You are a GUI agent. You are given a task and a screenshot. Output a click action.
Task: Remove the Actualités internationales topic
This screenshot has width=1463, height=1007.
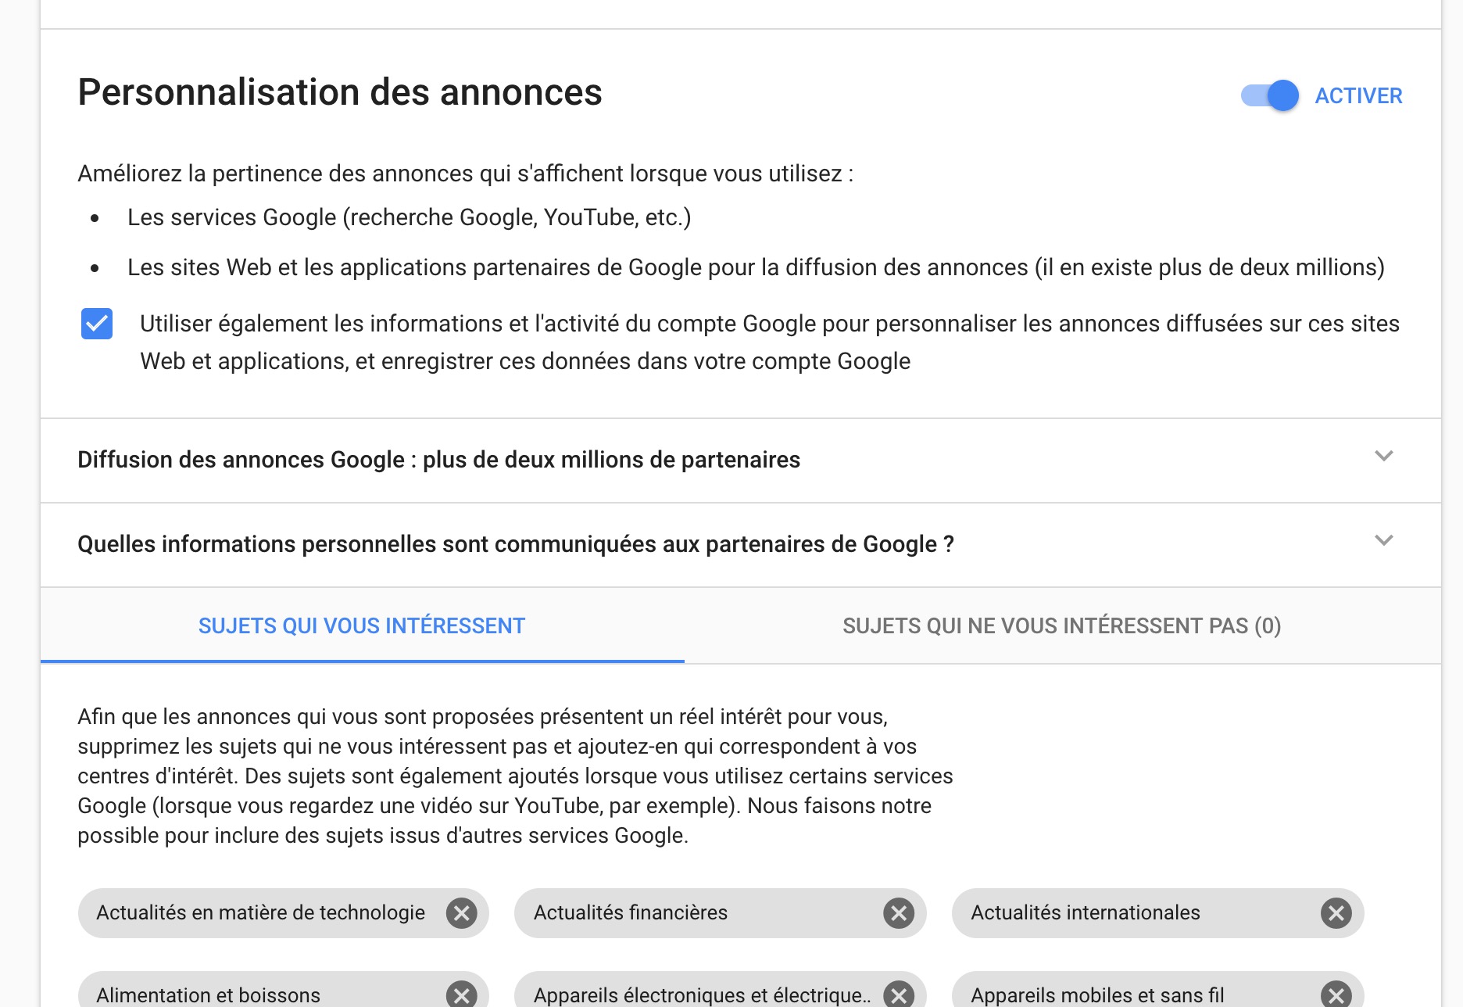pyautogui.click(x=1336, y=913)
